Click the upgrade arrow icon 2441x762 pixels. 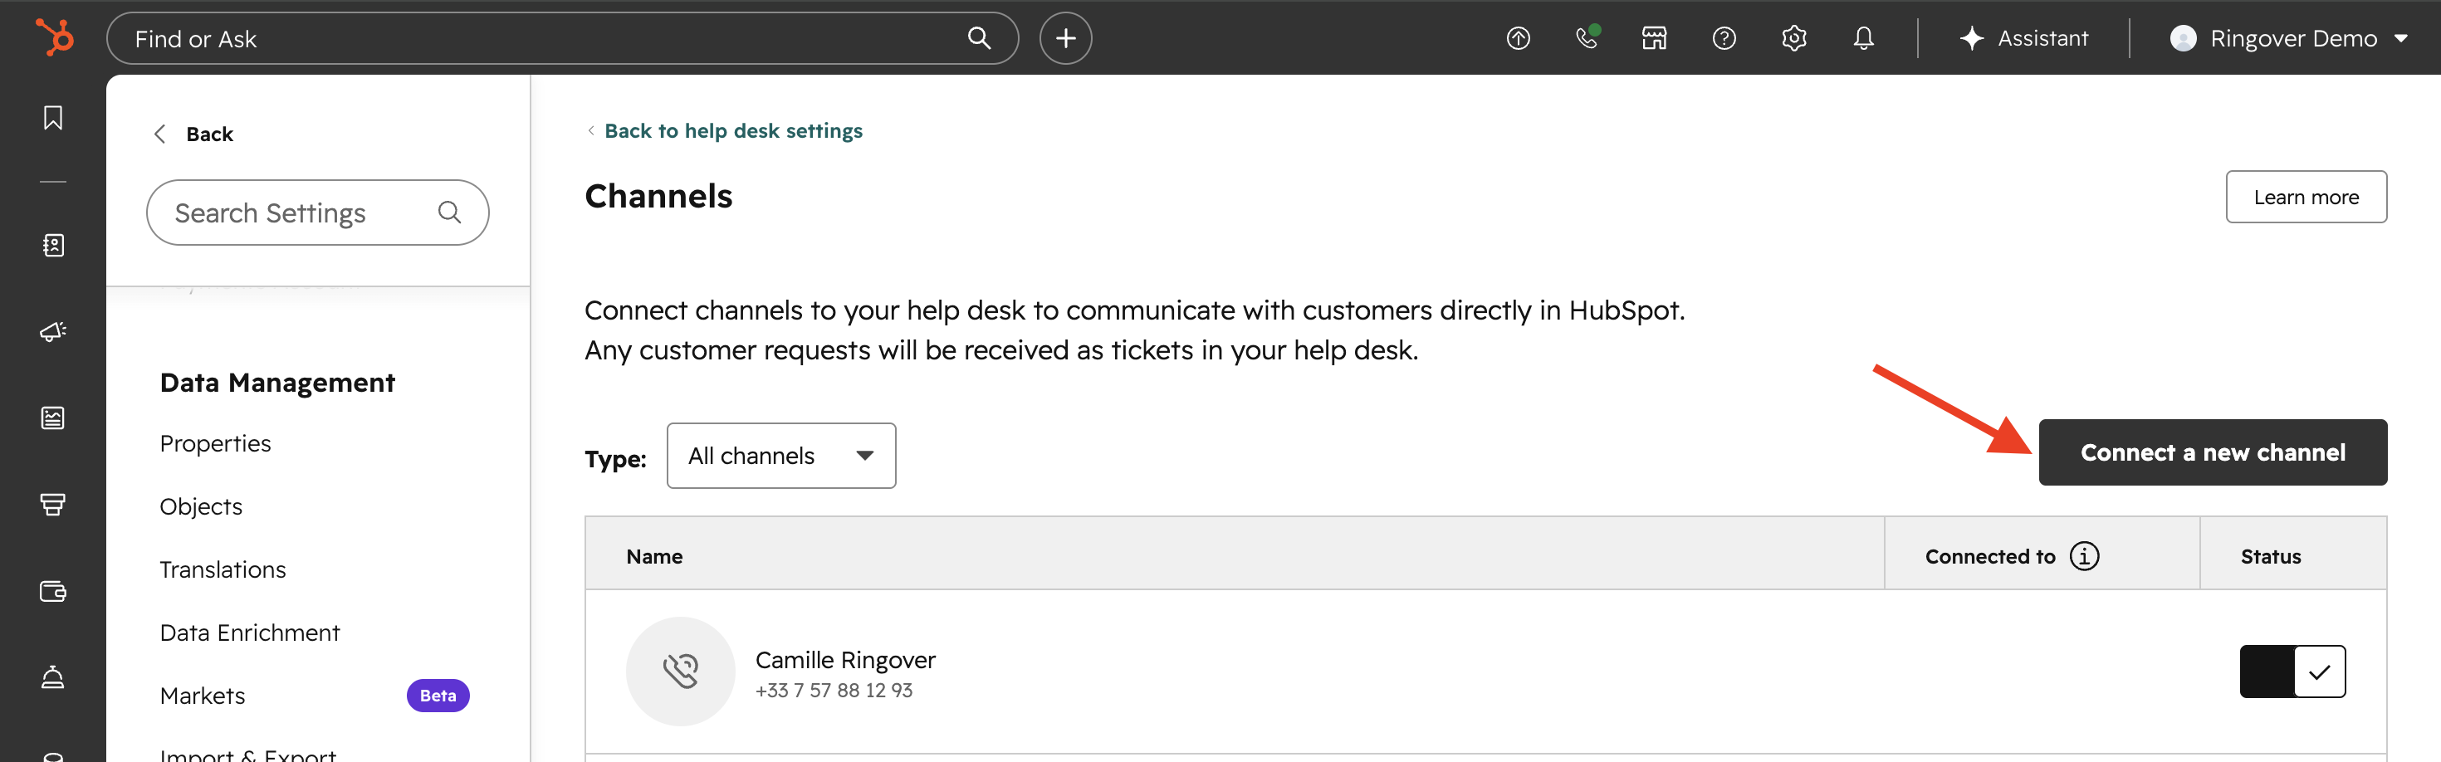1518,38
